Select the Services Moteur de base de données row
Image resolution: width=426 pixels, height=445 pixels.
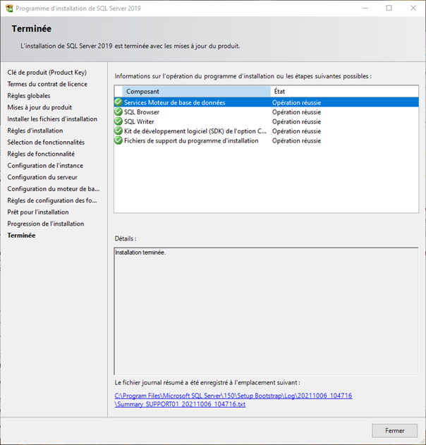pyautogui.click(x=266, y=102)
